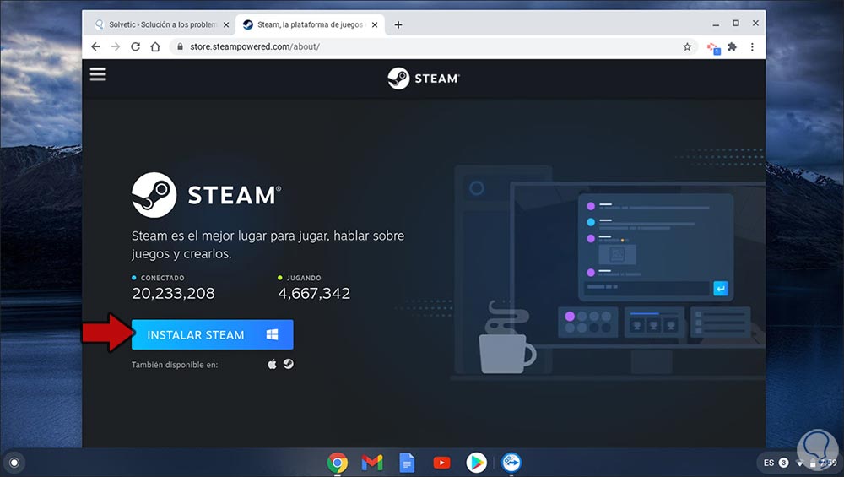This screenshot has height=477, width=844.
Task: Click the Steam logo in the header
Action: tap(424, 79)
